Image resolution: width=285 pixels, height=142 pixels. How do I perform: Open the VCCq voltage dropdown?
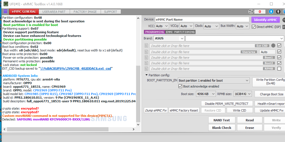click(x=187, y=26)
